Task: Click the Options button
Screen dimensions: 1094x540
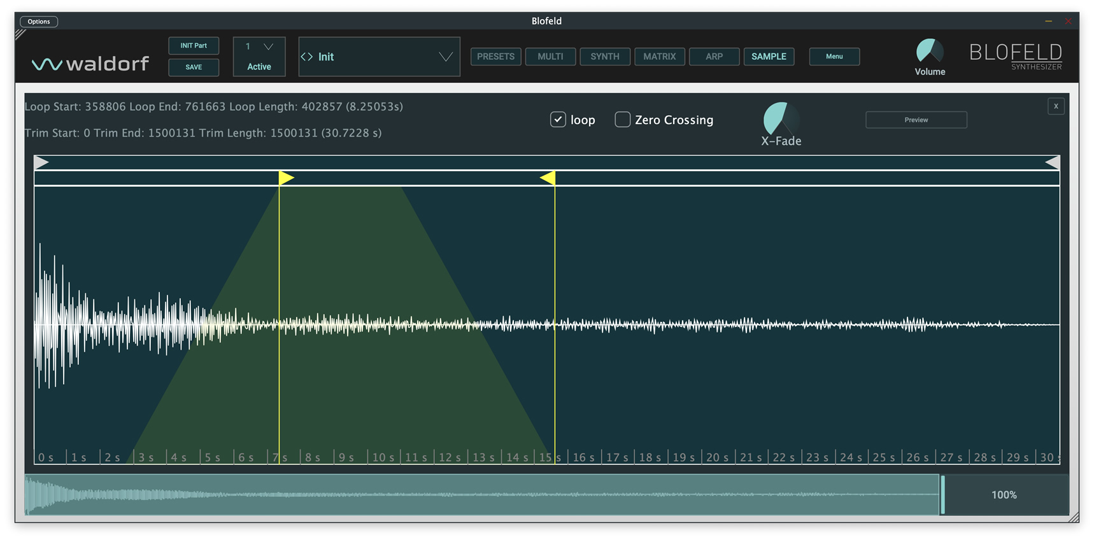Action: pos(39,22)
